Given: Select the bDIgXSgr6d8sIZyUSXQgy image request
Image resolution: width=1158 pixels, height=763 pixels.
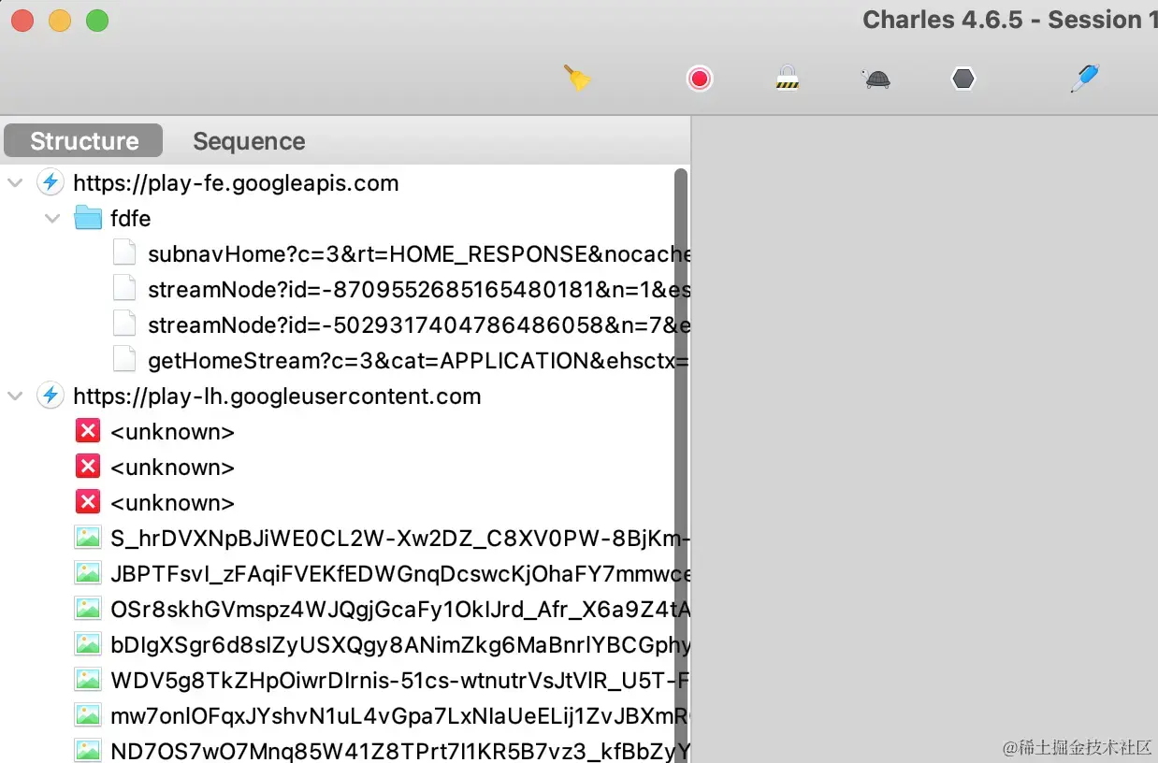Looking at the screenshot, I should (x=400, y=645).
